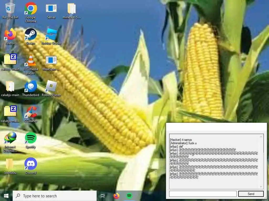
Task: Launch Google Chrome from the desktop
Action: 30,13
